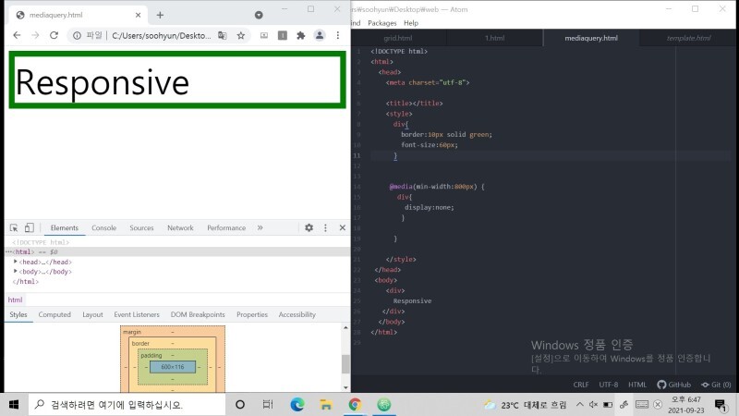
Task: Open File Explorer from taskbar
Action: [x=326, y=405]
